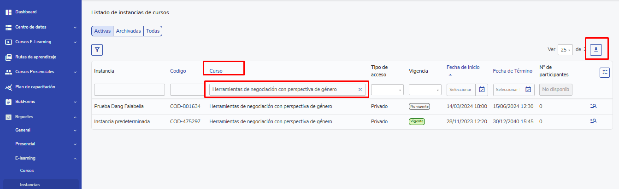Switch to the Archivadas tab
The image size is (619, 189).
(x=128, y=31)
